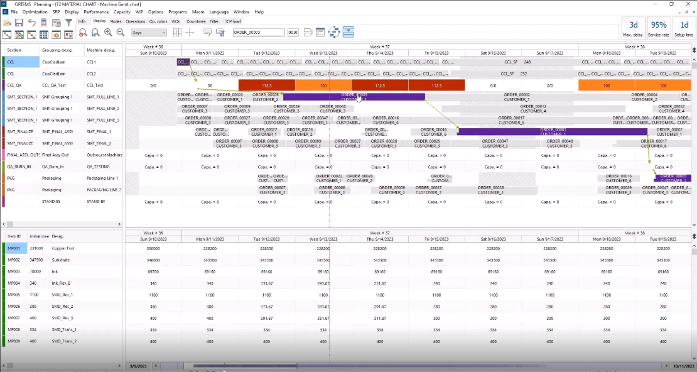Toggle the crosshair cursor icon
This screenshot has height=372, width=697.
[x=190, y=33]
